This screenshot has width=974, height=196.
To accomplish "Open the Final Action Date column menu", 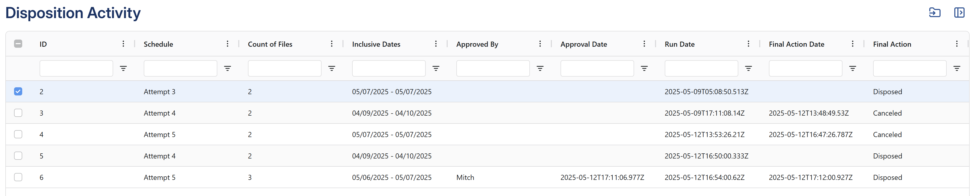I will [x=853, y=44].
